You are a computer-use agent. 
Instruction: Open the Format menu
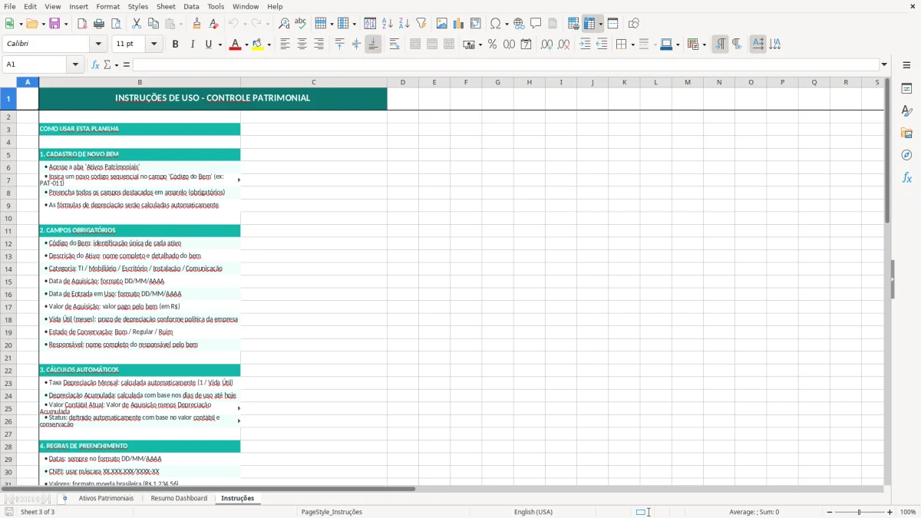click(x=108, y=6)
